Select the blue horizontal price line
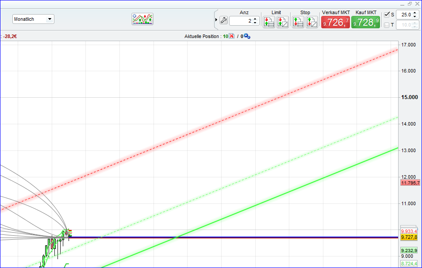 coord(234,237)
